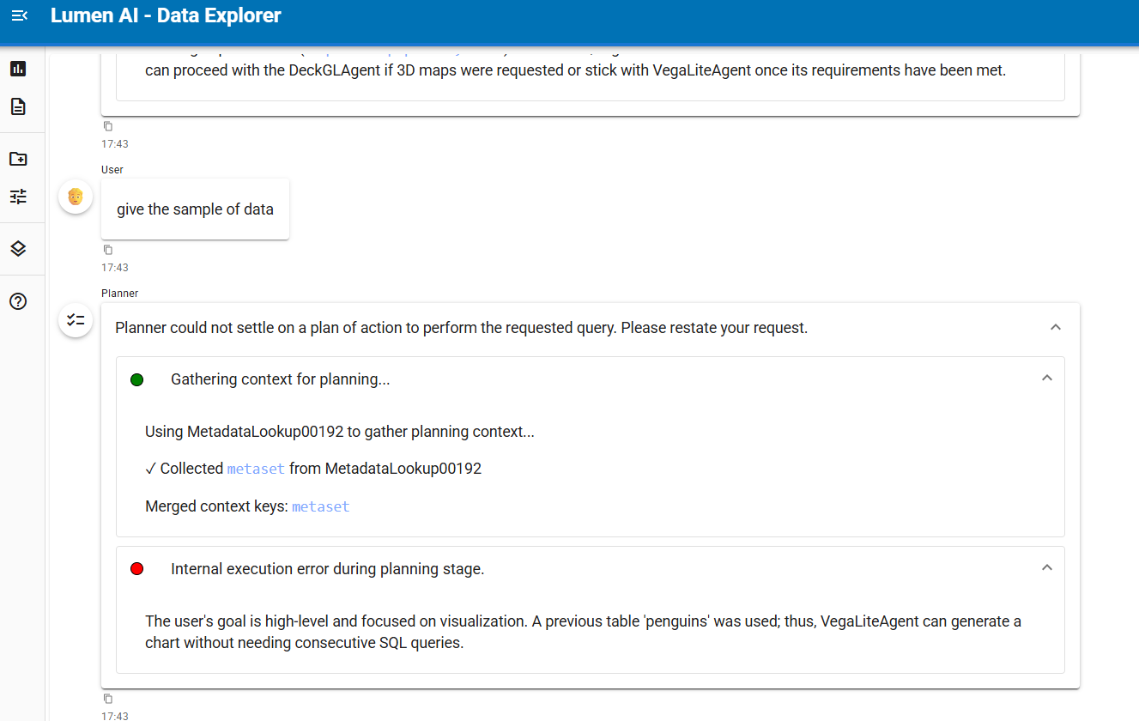The image size is (1139, 721).
Task: Copy the 'give the sample of data' message
Action: coord(108,250)
